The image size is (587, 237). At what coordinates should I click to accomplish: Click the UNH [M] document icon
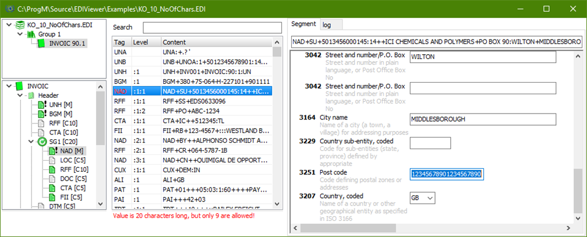coord(43,105)
